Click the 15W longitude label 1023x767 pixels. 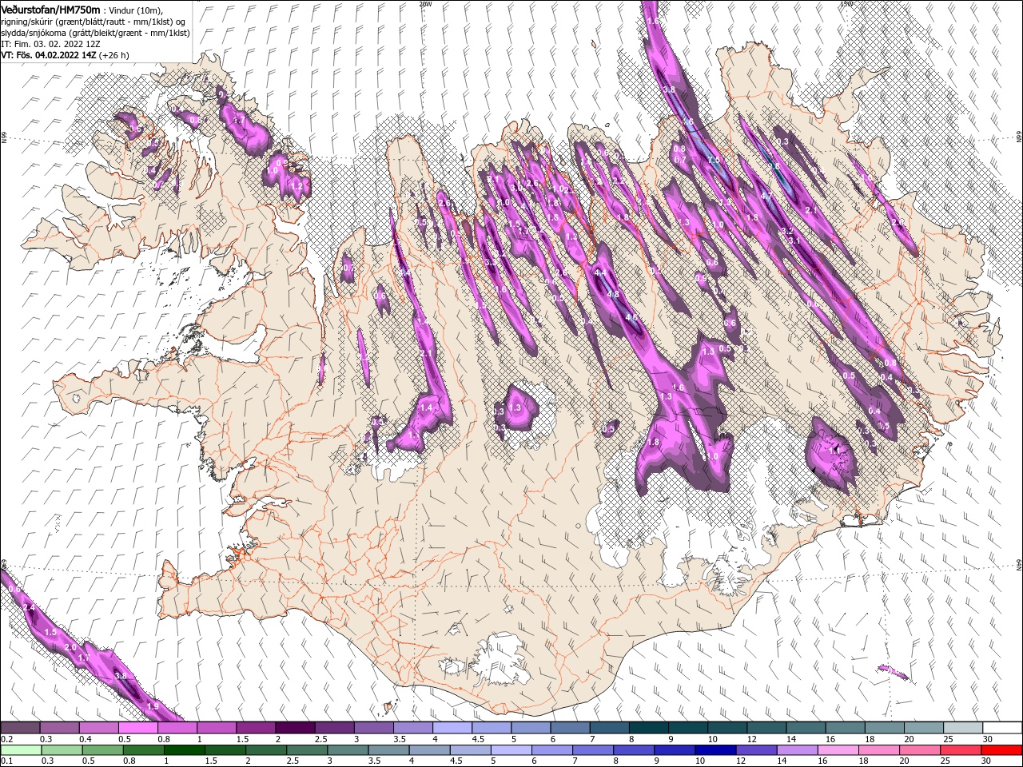(846, 3)
